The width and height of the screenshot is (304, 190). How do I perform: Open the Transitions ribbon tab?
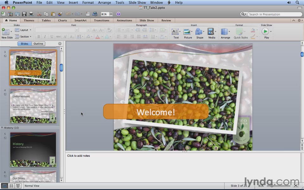click(x=101, y=20)
